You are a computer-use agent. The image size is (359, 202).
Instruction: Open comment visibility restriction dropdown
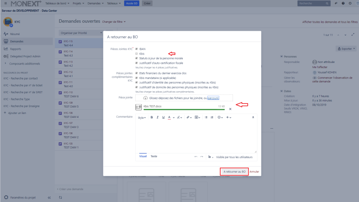point(211,157)
